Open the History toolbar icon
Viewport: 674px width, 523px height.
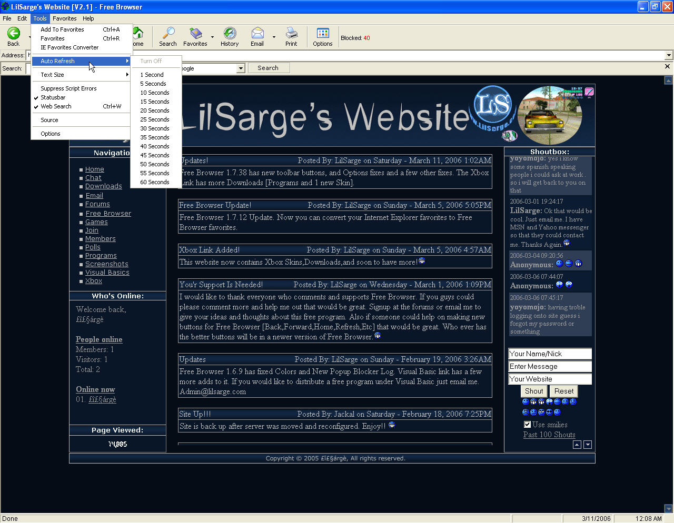coord(230,33)
